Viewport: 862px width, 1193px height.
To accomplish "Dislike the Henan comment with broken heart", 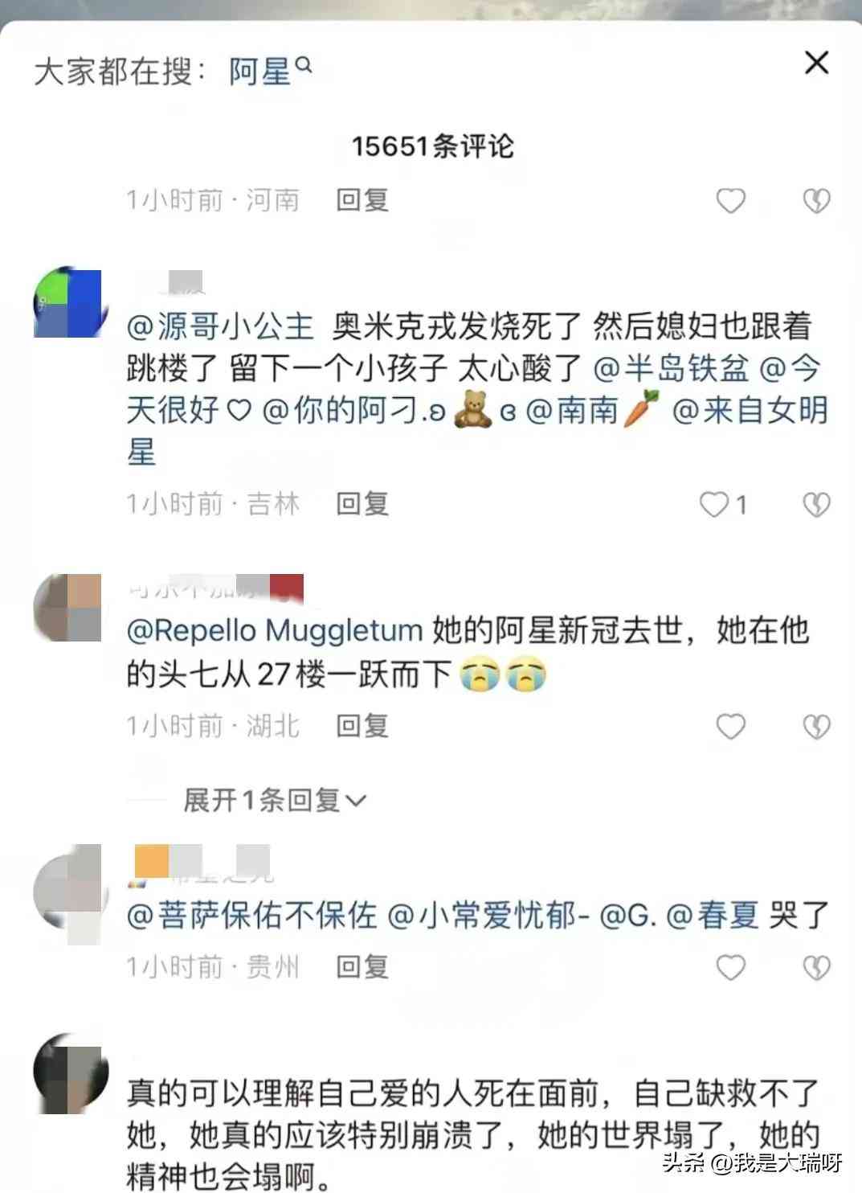I will pyautogui.click(x=816, y=200).
